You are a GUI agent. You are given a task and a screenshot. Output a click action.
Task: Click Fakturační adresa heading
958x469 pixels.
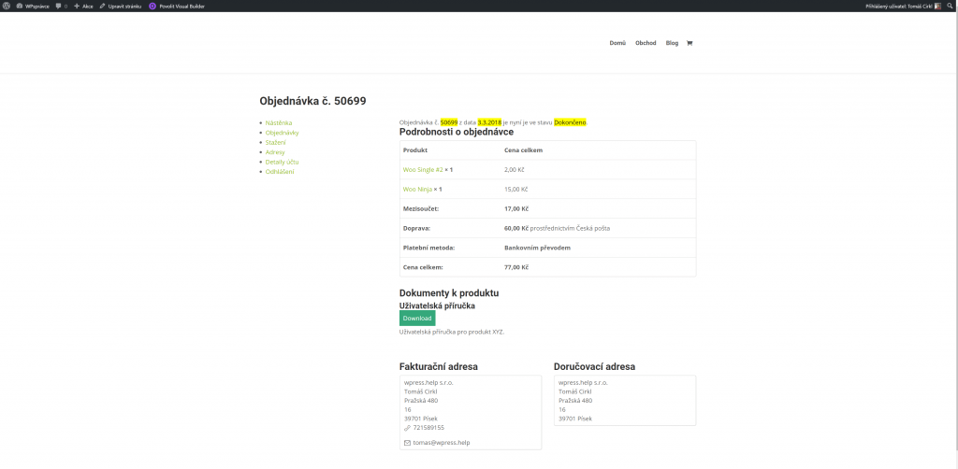[x=439, y=366]
